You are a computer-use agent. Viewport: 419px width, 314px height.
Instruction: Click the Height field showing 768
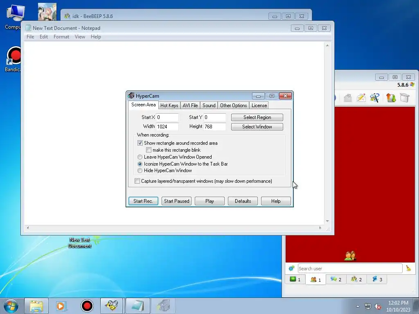[215, 127]
